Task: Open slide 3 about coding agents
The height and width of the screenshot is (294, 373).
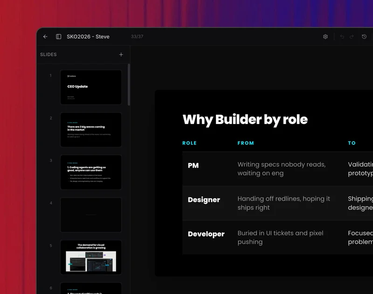Action: tap(91, 172)
